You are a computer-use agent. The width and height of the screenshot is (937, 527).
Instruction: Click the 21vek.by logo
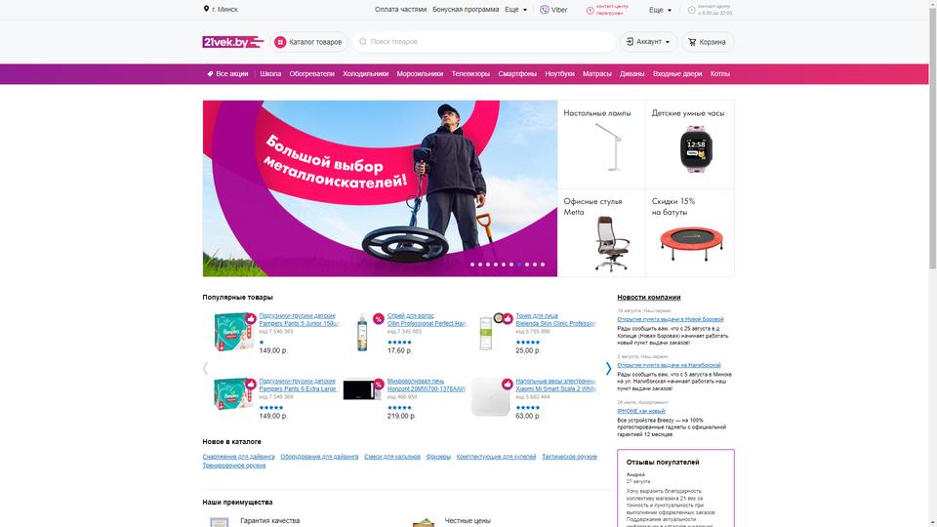233,42
